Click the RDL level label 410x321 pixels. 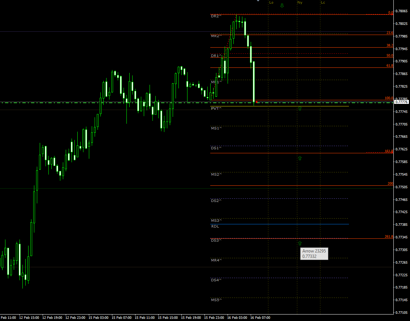coord(215,227)
